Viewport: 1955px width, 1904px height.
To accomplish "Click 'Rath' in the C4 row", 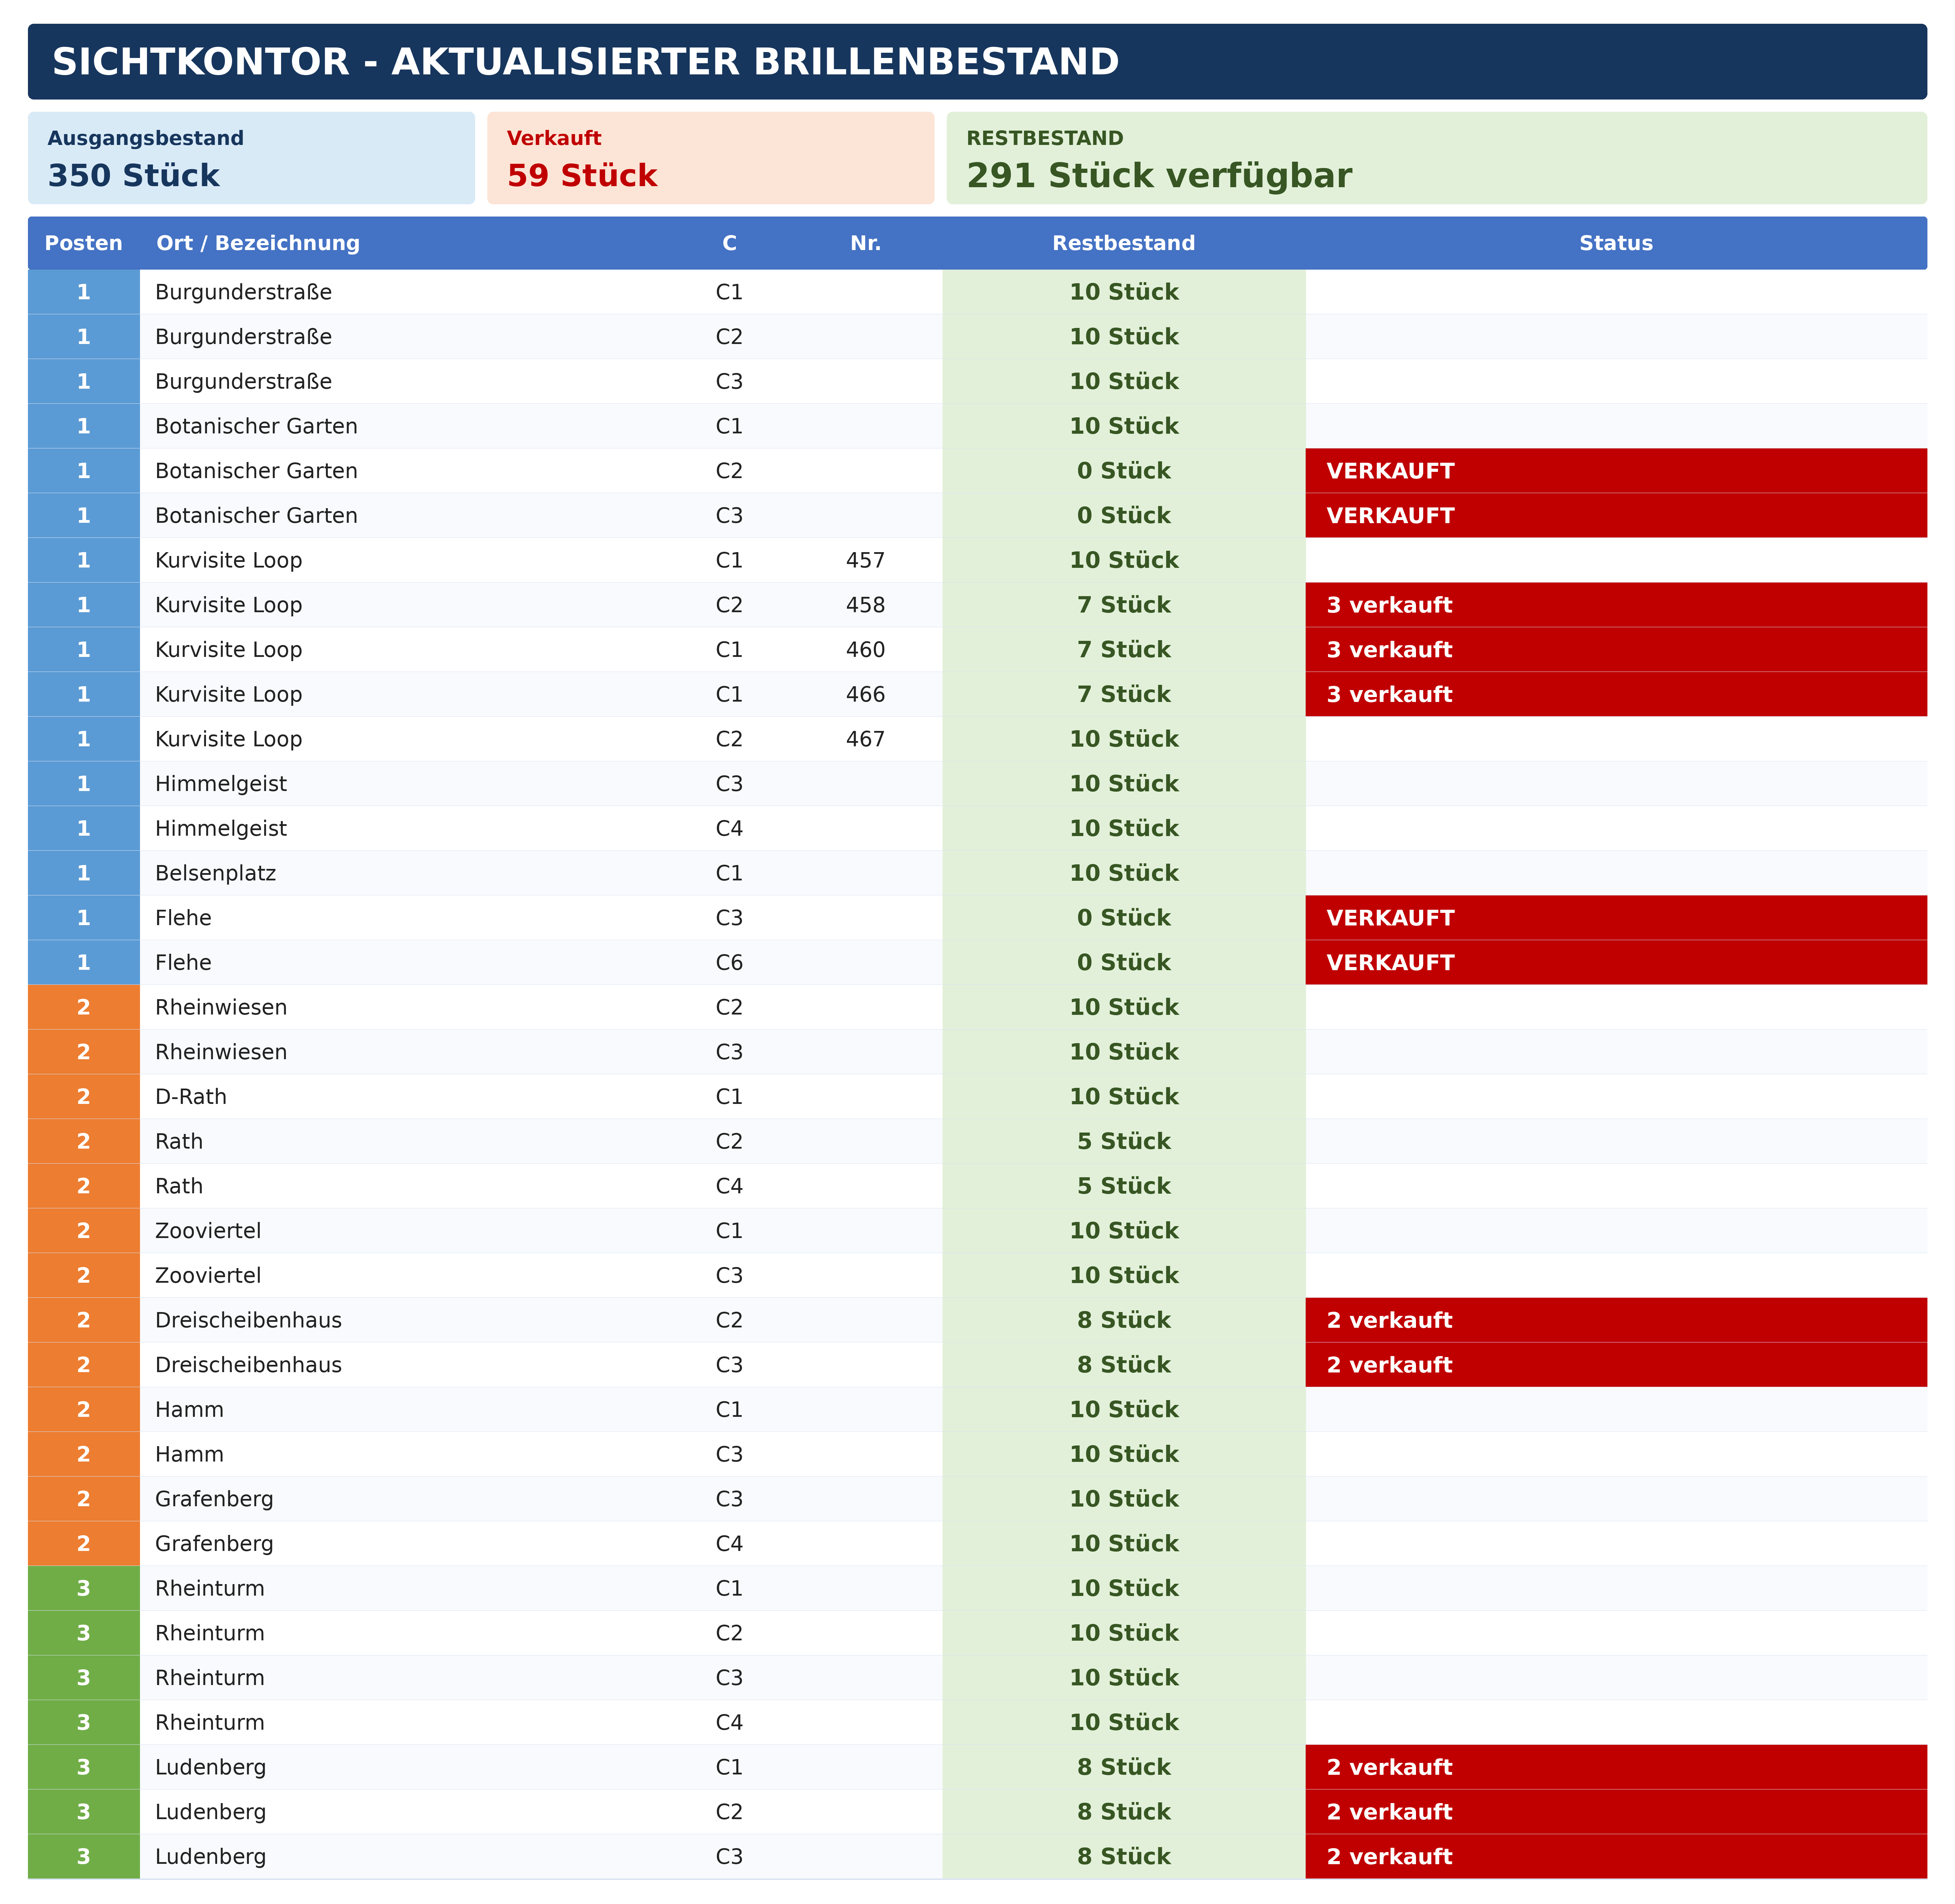I will (179, 1186).
